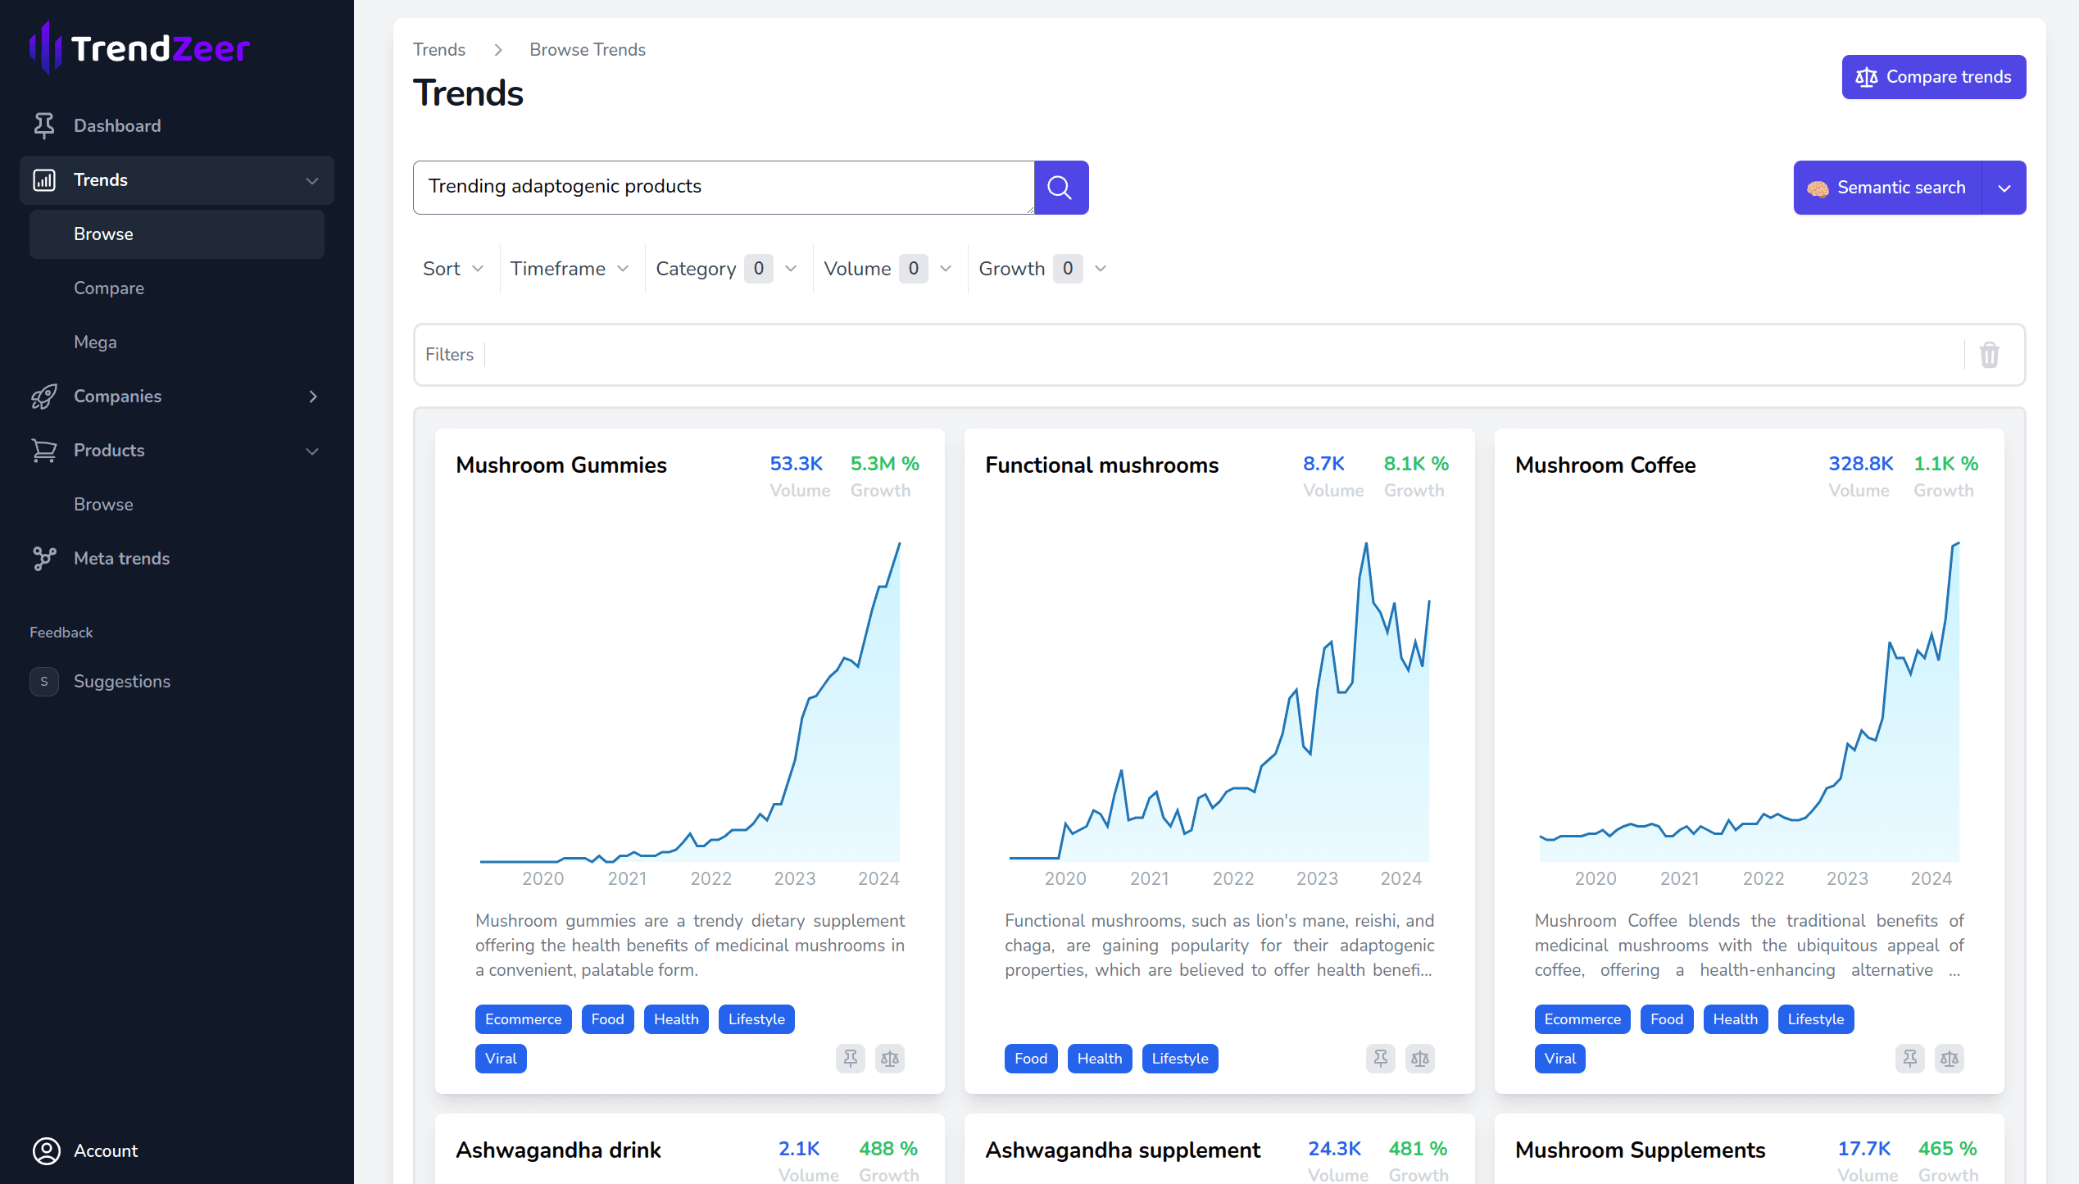The height and width of the screenshot is (1184, 2079).
Task: Open the Account profile icon
Action: [47, 1150]
